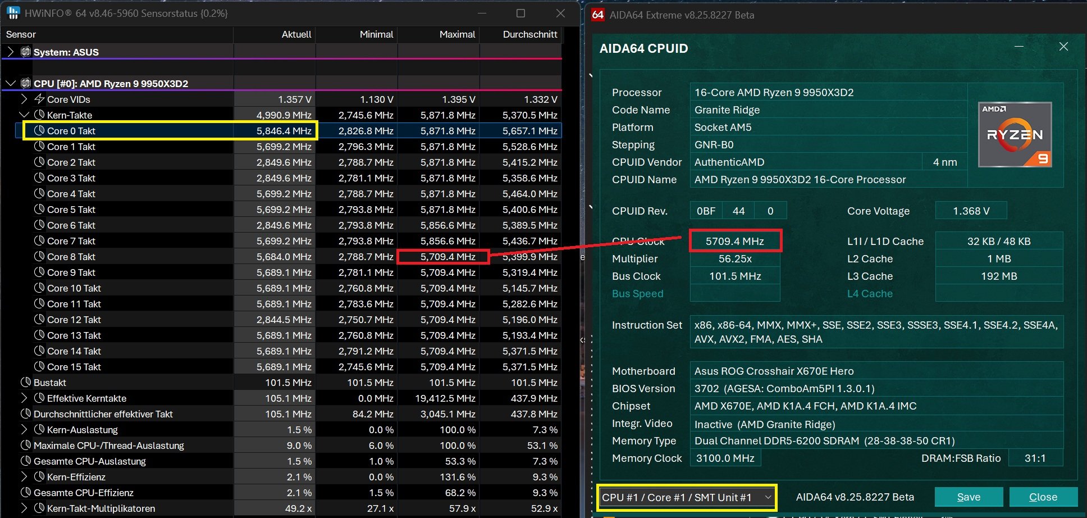Collapse the CPU [#0] AMD Ryzen group
1087x518 pixels.
tap(10, 83)
